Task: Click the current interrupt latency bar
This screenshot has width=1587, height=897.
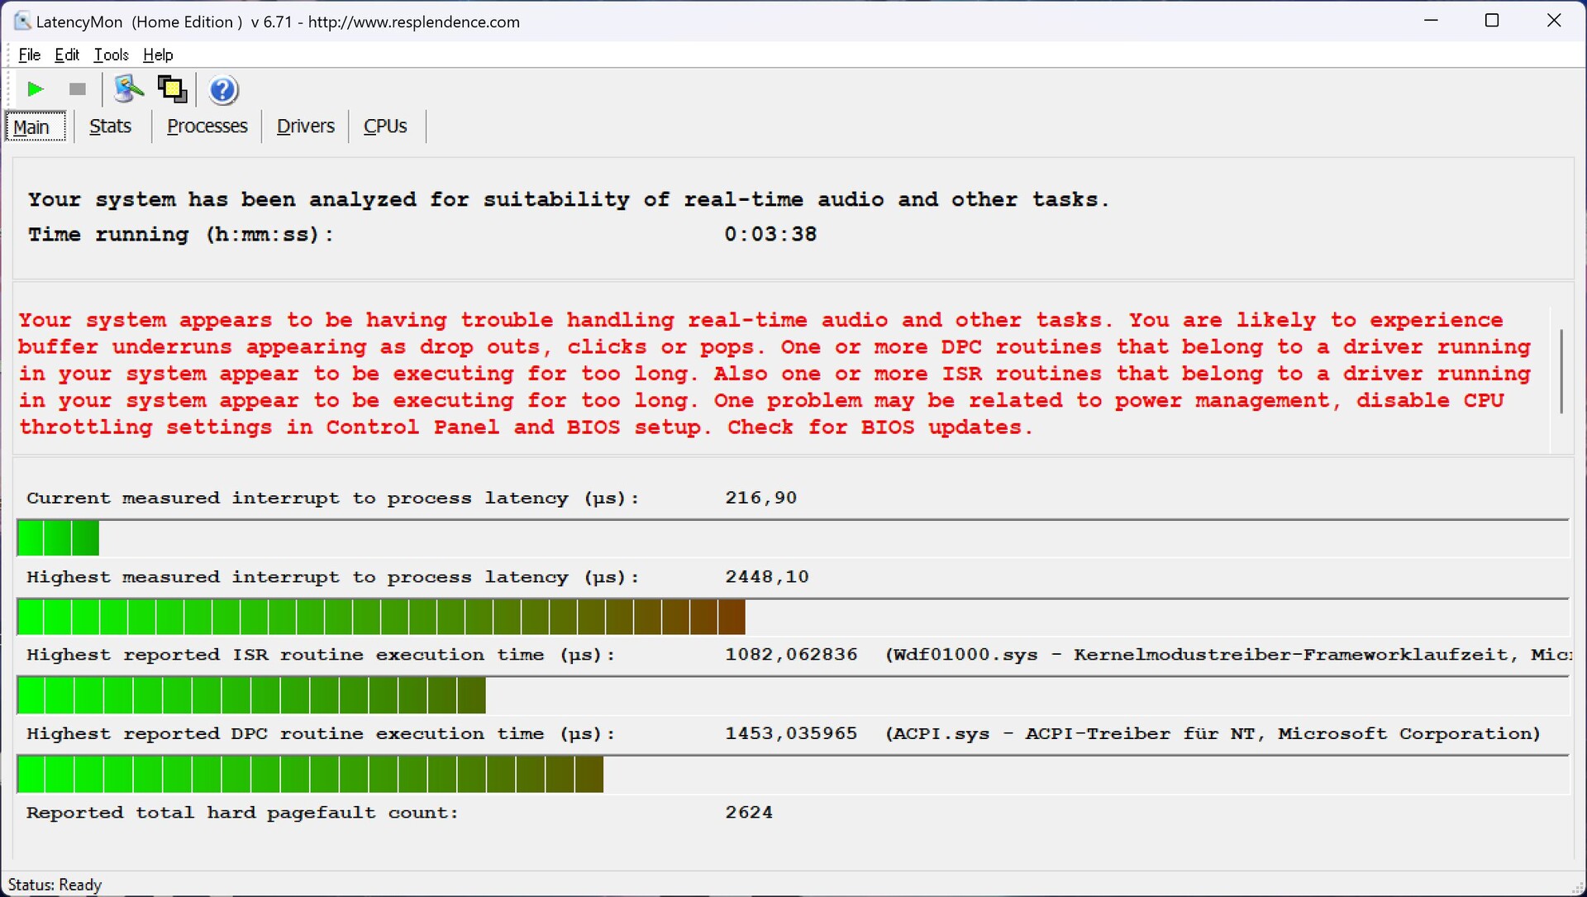Action: [793, 538]
